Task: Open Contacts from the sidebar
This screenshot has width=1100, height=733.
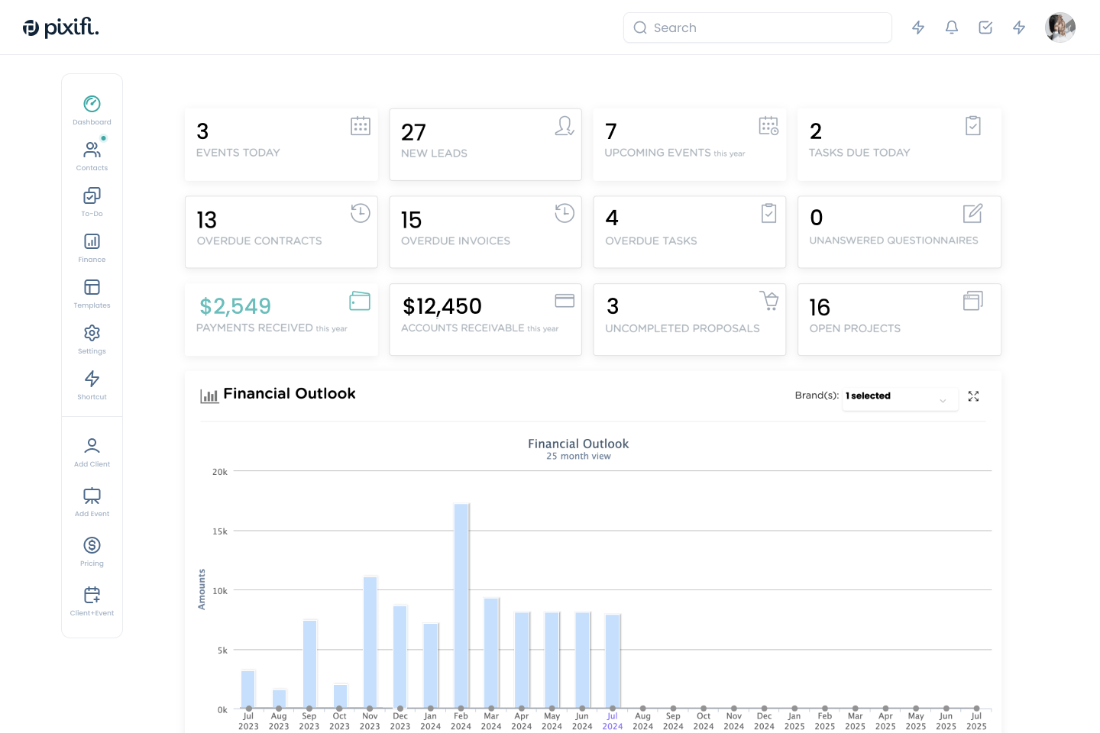Action: coord(92,156)
